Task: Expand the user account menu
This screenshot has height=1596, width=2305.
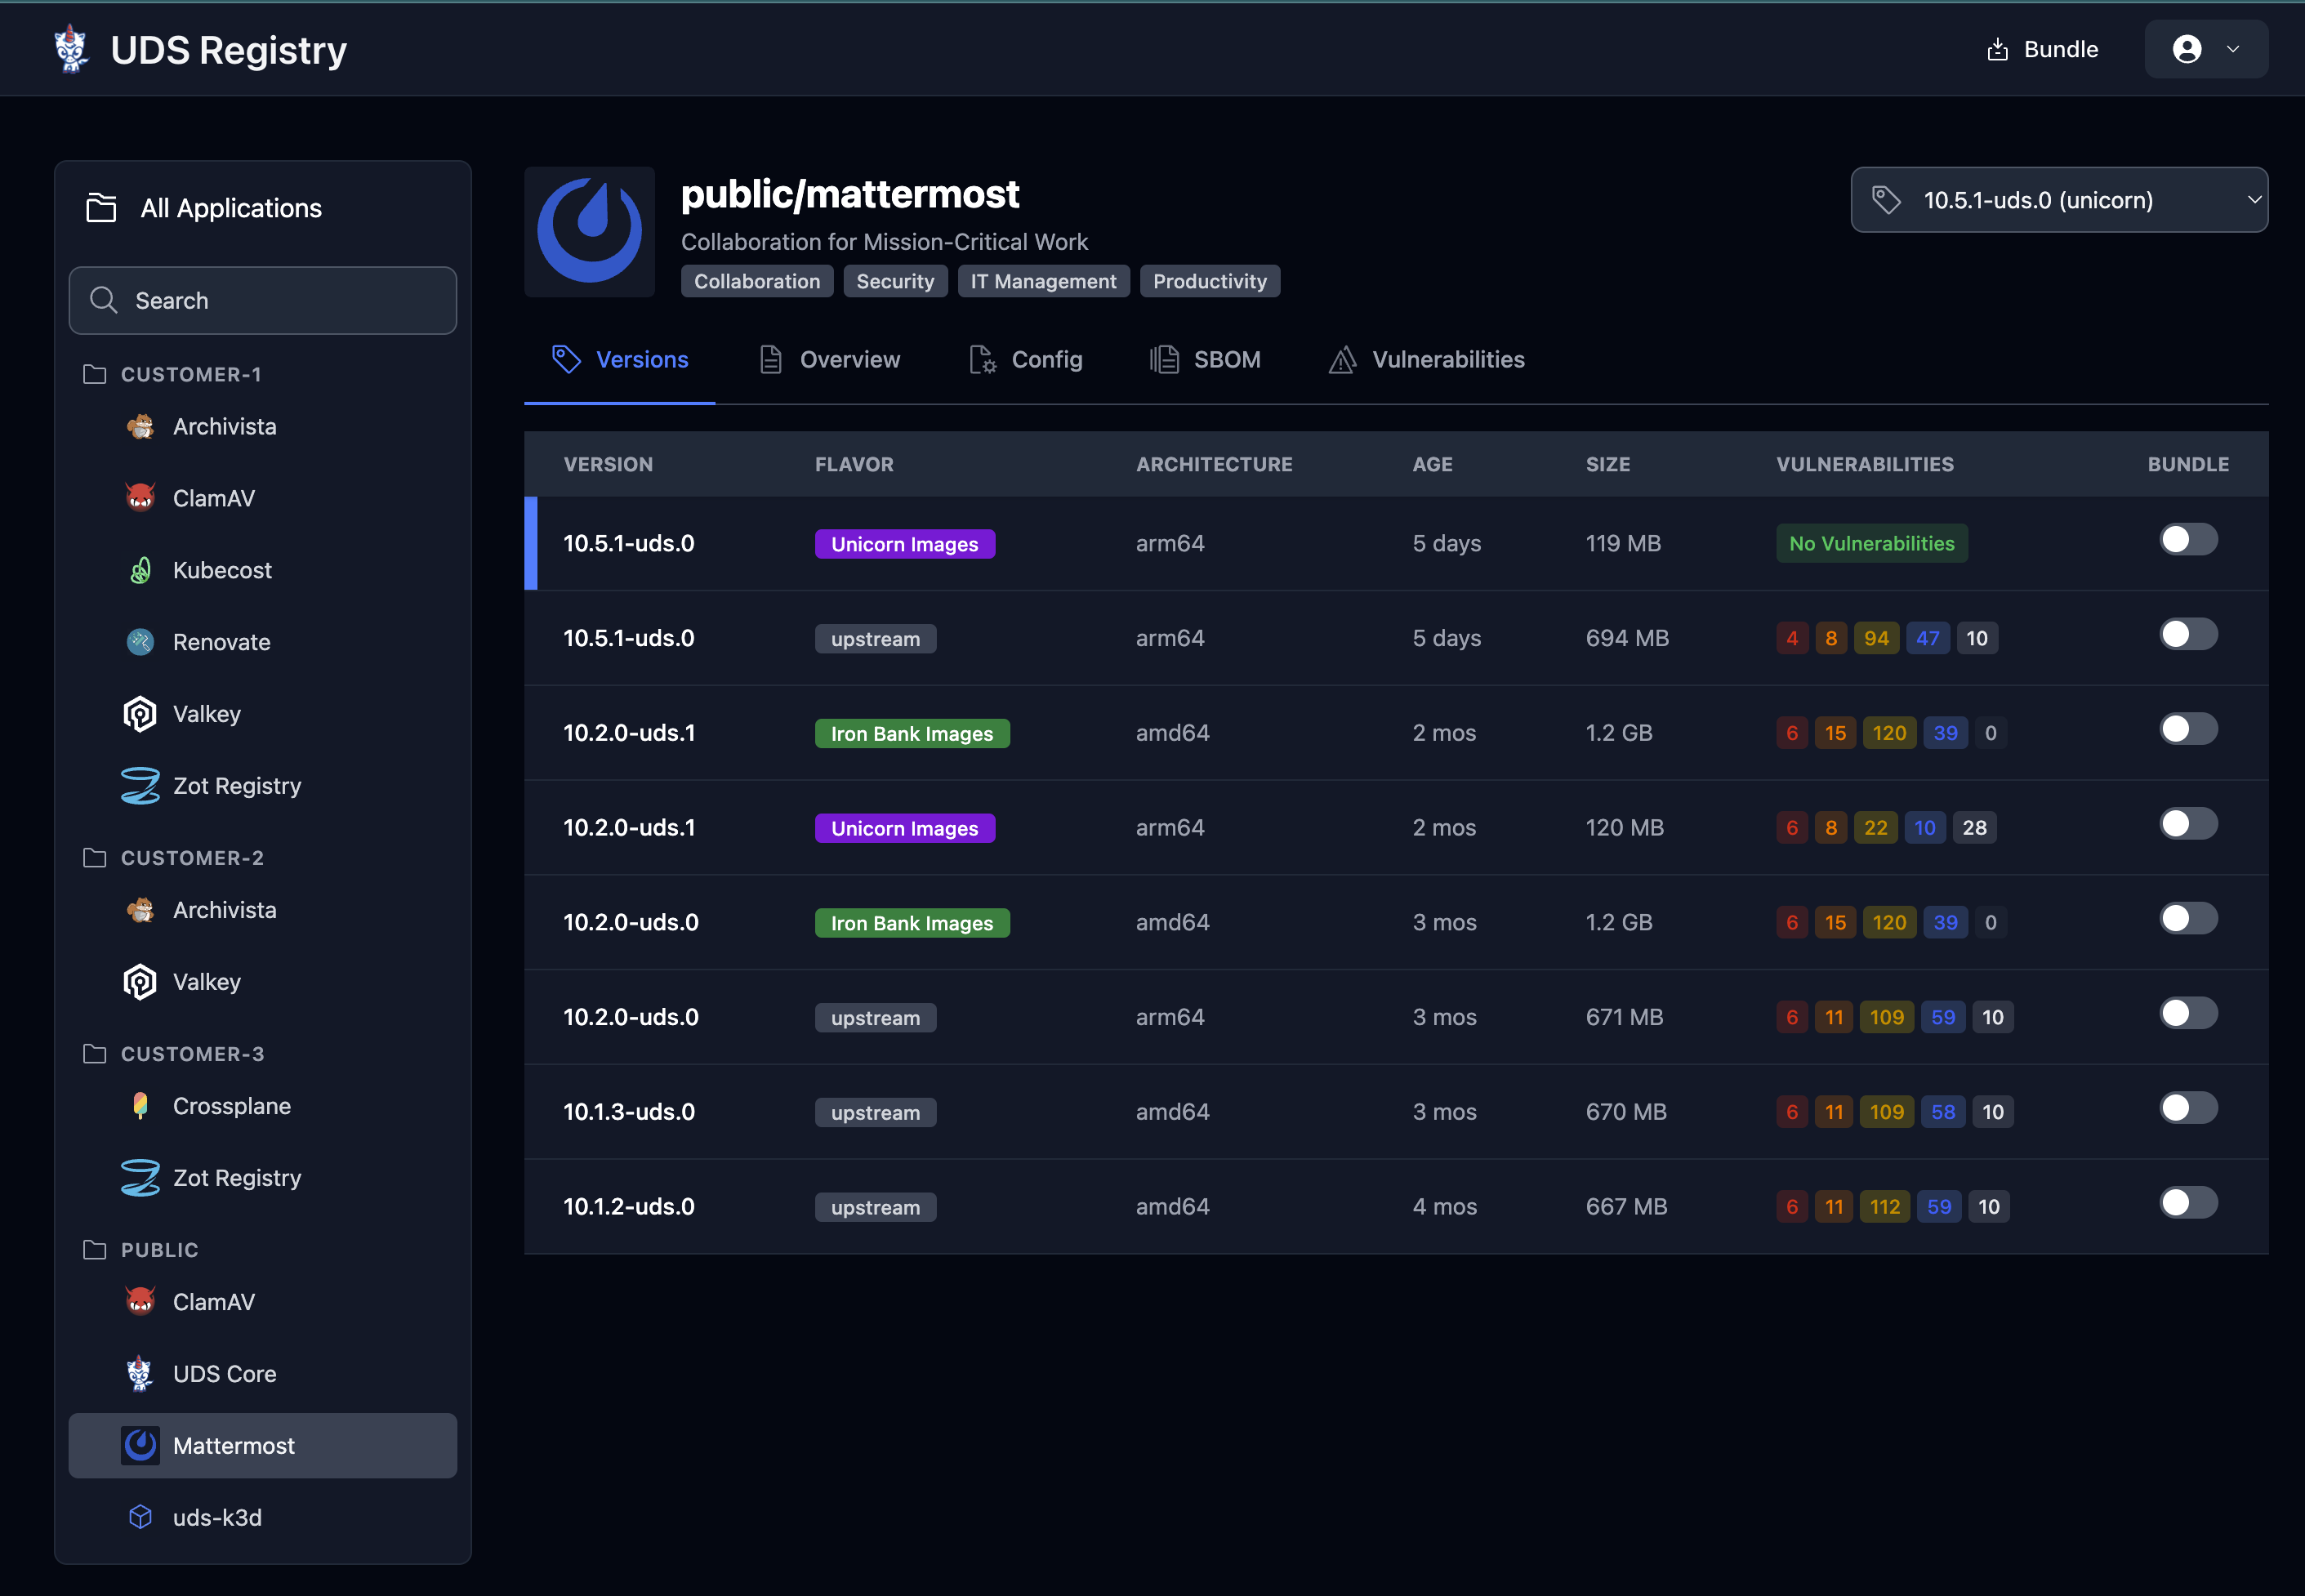Action: 2206,48
